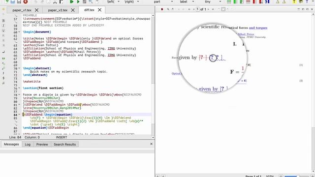Collapse the fold at line 70 abstract
The image size is (315, 177).
[x=19, y=68]
